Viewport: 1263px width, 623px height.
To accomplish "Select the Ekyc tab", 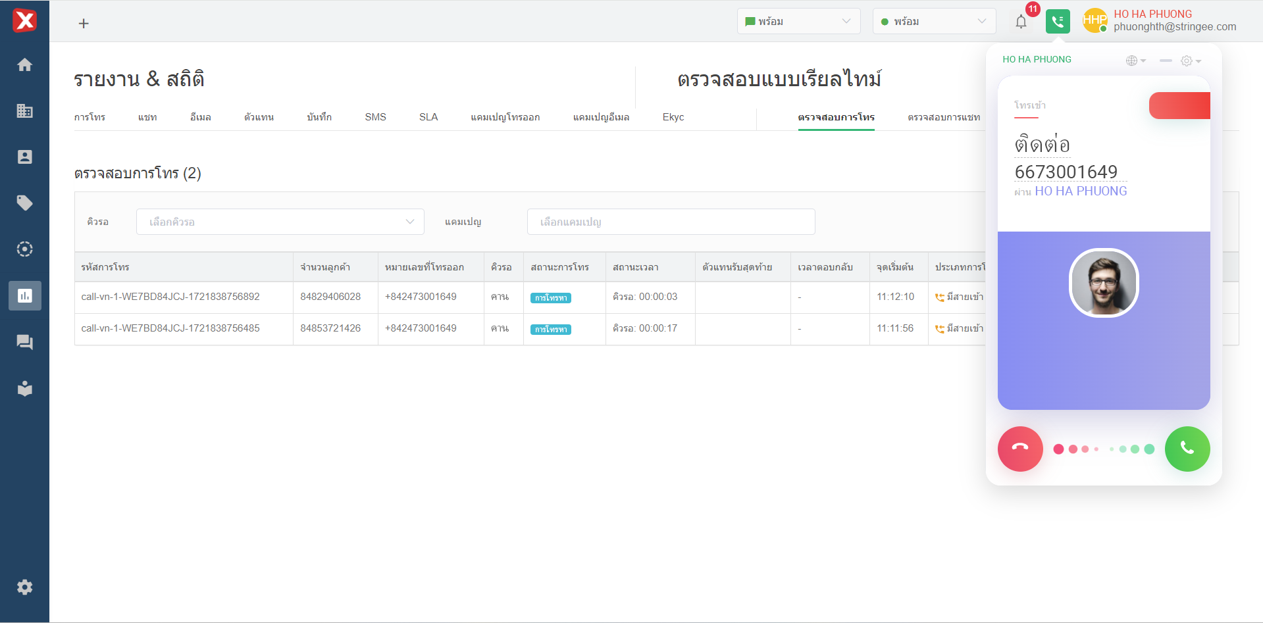I will point(673,117).
